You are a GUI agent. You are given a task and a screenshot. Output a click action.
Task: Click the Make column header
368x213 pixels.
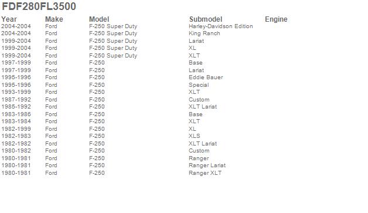click(x=54, y=19)
